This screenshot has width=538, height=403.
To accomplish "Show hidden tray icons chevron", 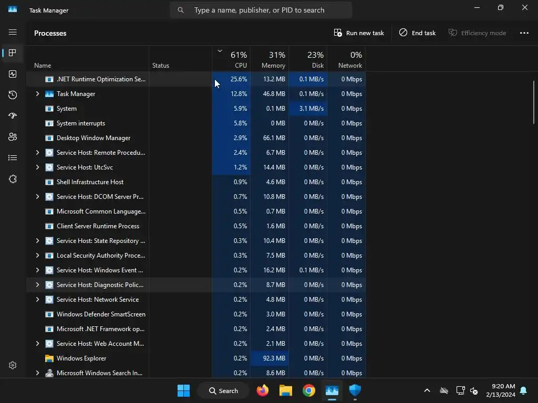I will [427, 390].
